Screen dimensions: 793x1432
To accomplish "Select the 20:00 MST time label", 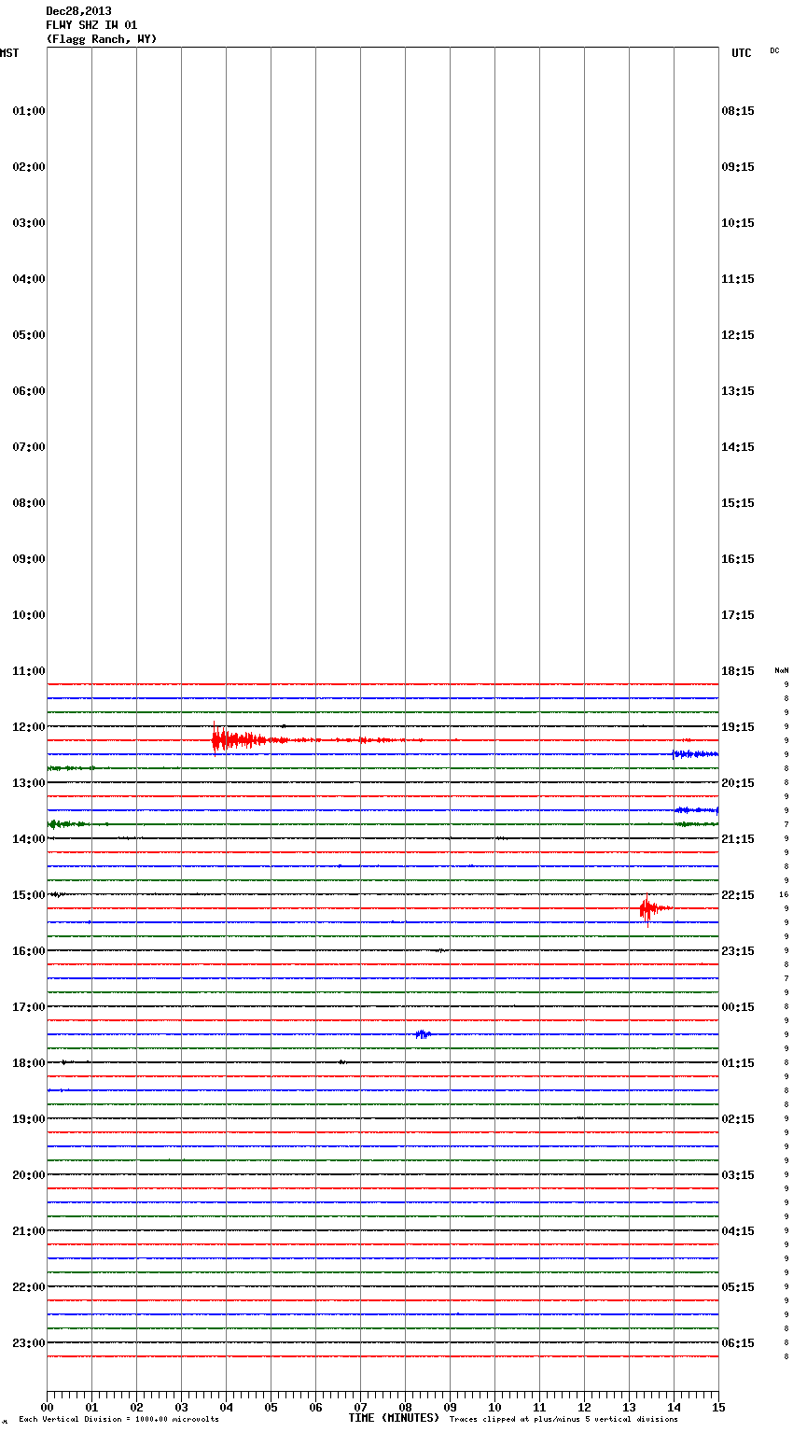I will [x=29, y=1175].
